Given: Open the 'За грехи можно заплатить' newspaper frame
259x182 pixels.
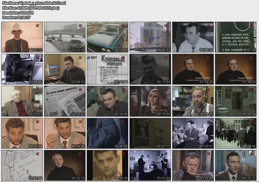Looking at the screenshot, I should click(65, 101).
